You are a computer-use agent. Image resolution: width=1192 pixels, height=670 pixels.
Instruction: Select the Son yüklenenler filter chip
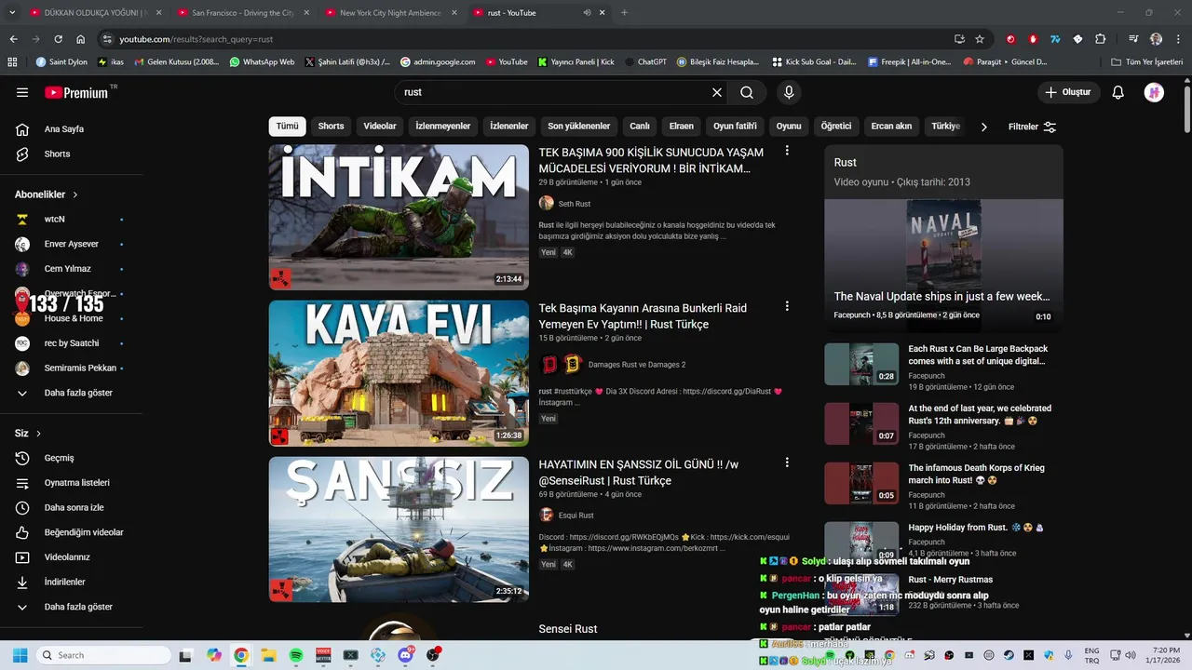click(x=579, y=127)
